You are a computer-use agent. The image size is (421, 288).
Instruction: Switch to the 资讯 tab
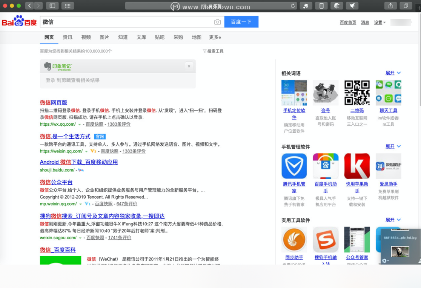coord(68,37)
